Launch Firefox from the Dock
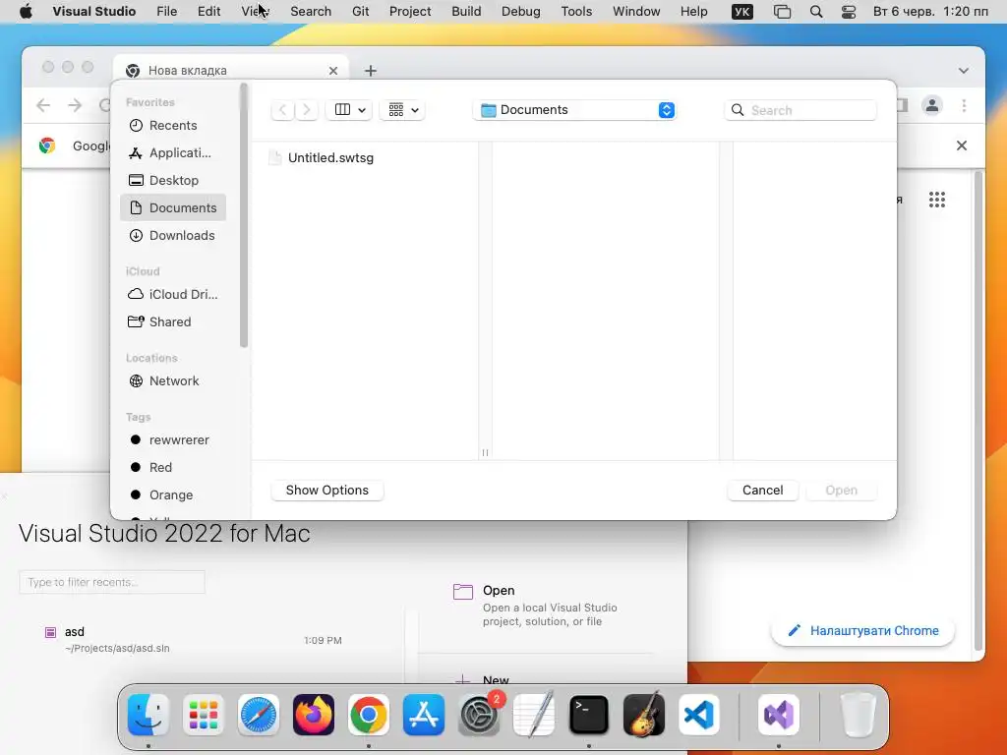 pos(314,715)
